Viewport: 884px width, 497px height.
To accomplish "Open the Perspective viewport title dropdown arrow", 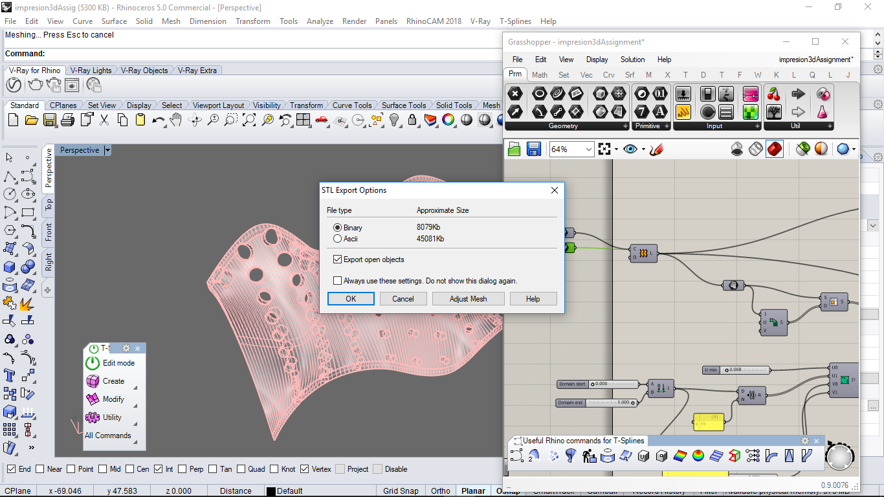I will (x=107, y=150).
